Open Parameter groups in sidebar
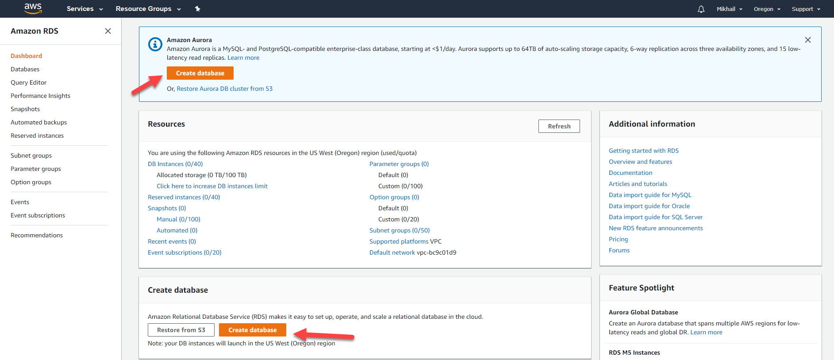 [36, 169]
